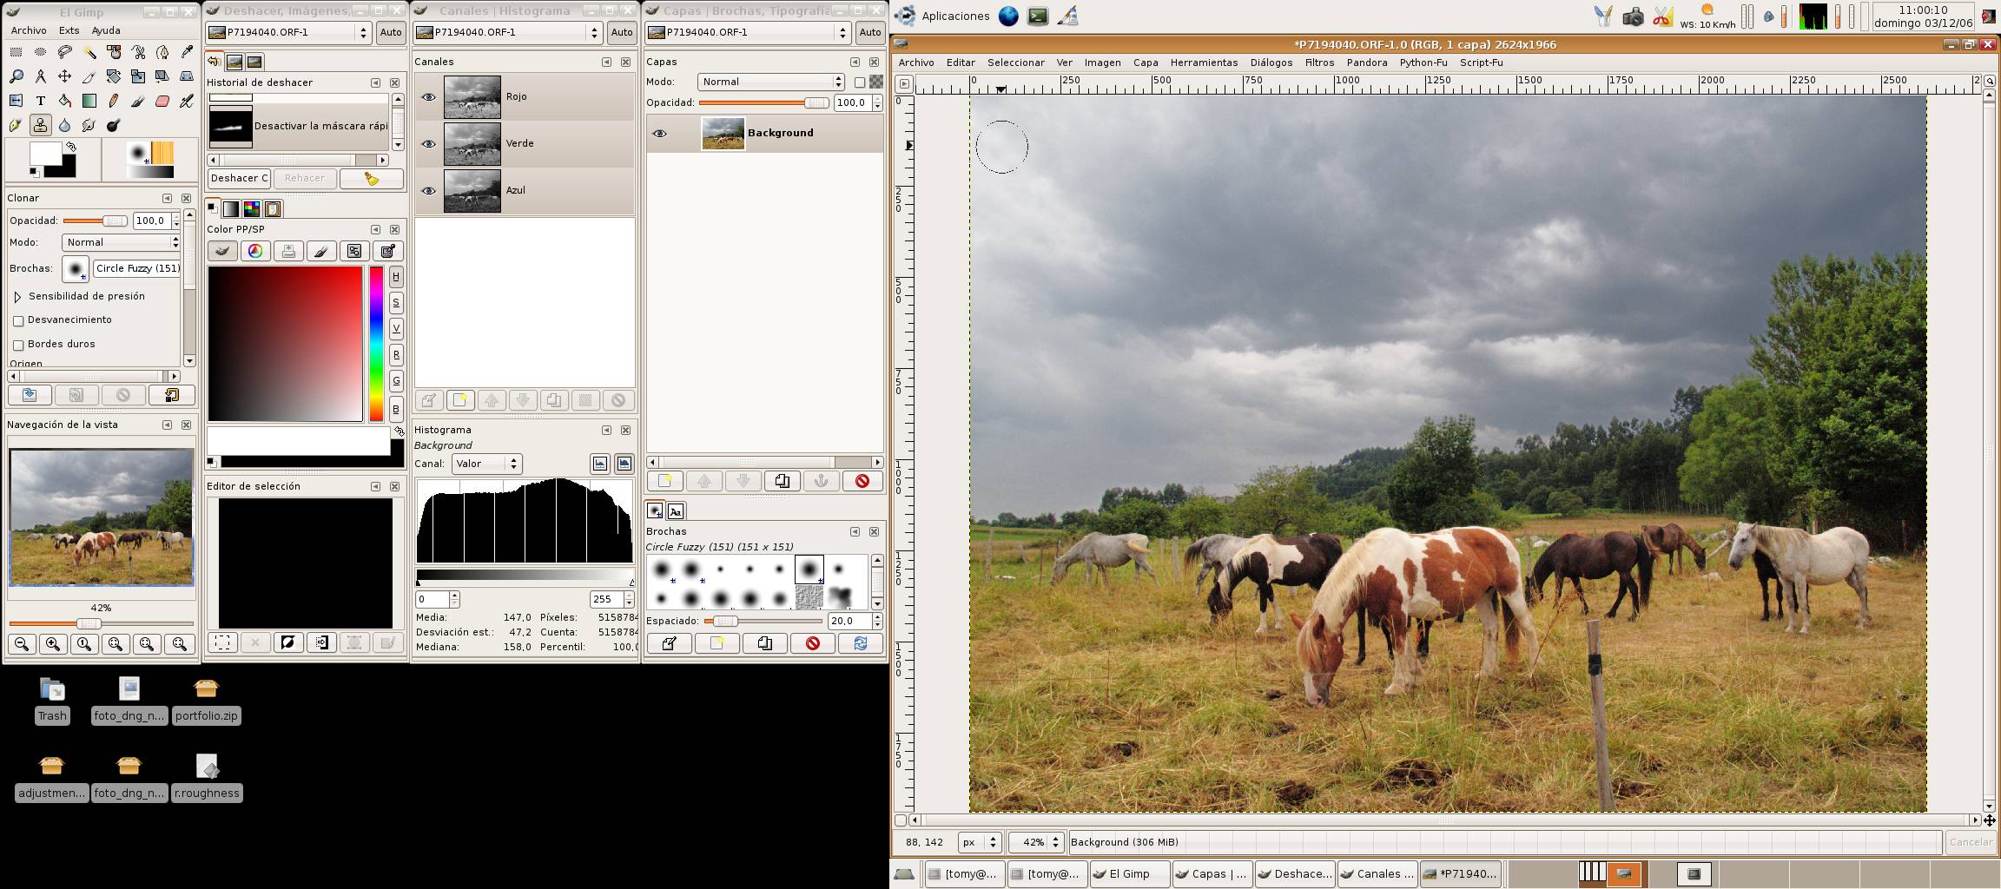Screen dimensions: 2001x889
Task: Open image selector dropdown in Capas dock
Action: pyautogui.click(x=749, y=32)
